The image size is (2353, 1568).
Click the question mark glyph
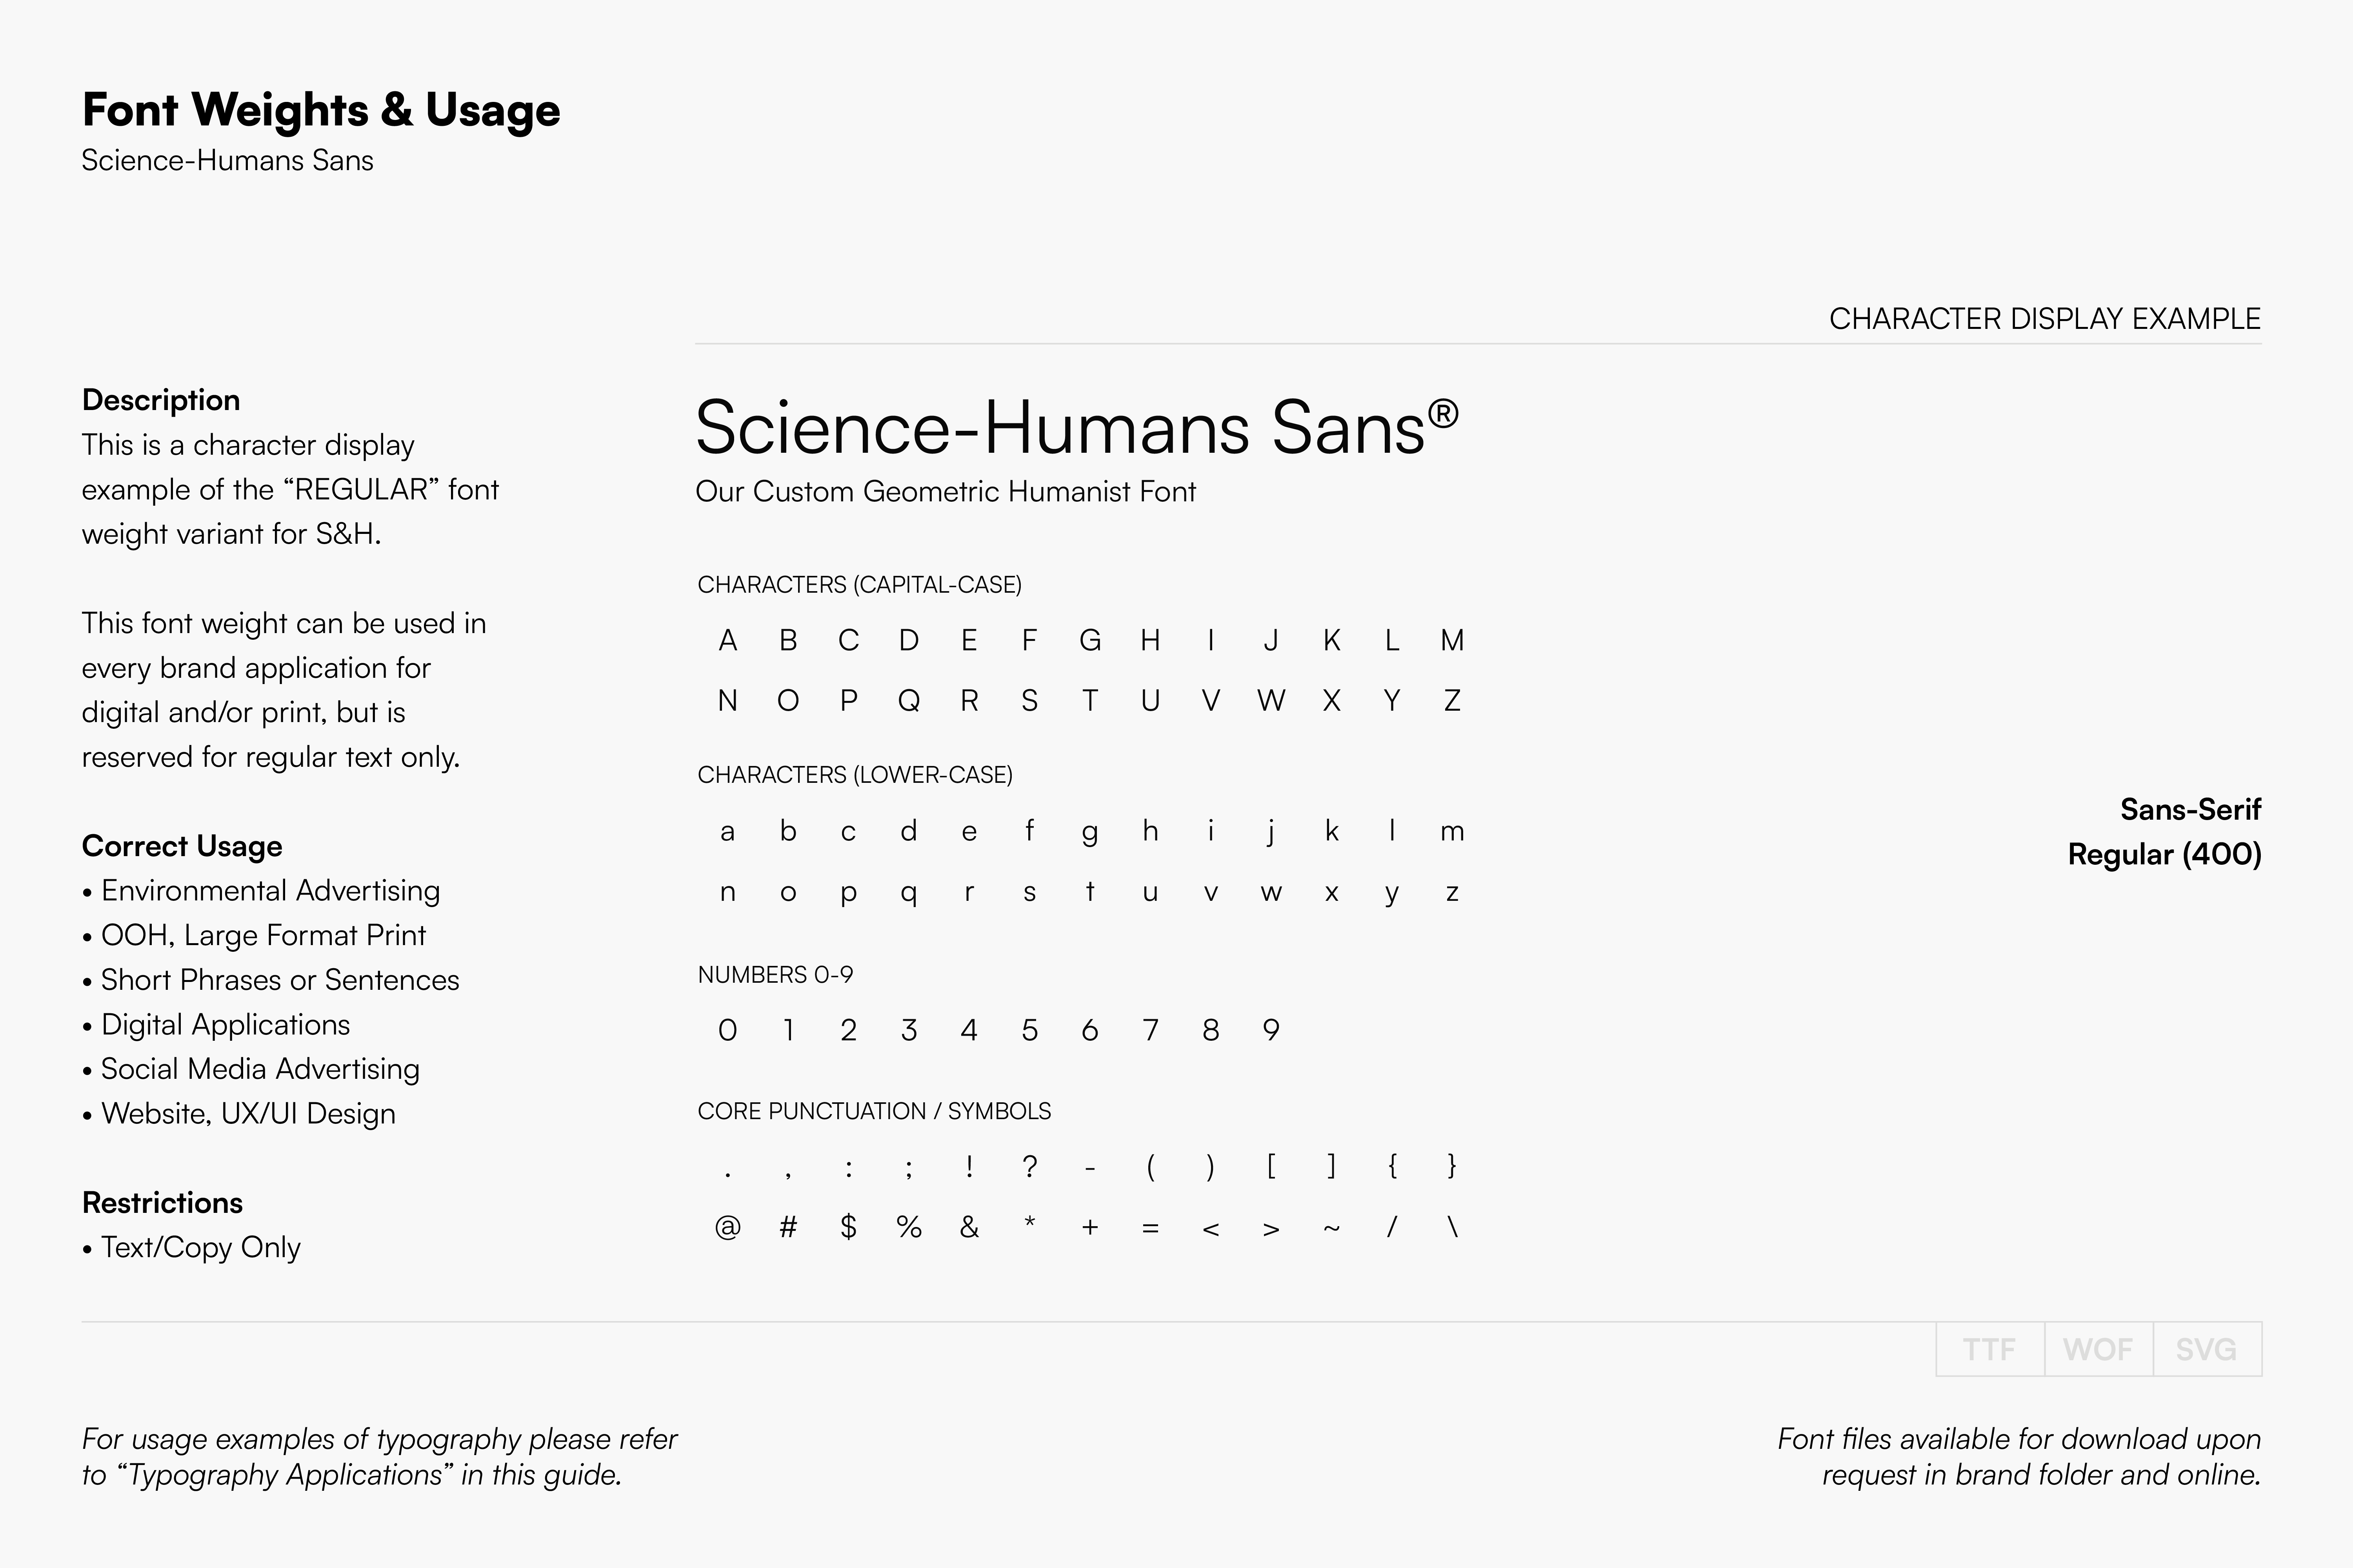pos(1029,1166)
